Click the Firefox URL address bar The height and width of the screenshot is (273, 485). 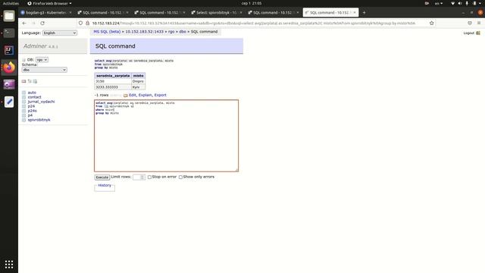coord(257,23)
